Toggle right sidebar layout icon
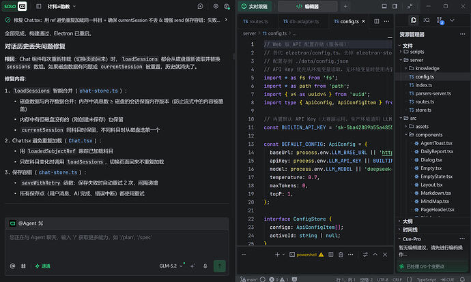Viewport: 471px width, 282px height. [395, 6]
